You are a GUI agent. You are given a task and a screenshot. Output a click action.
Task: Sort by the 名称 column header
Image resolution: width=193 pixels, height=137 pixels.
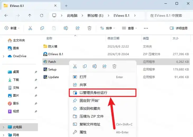click(x=49, y=38)
